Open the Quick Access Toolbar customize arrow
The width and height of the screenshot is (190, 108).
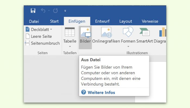pos(65,11)
